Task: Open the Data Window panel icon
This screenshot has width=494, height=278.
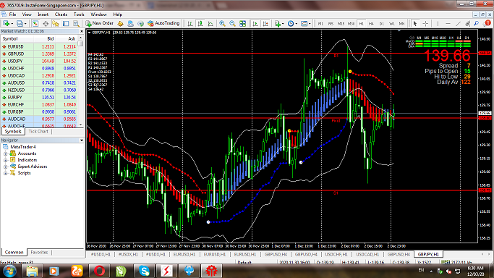Action: tap(46, 24)
